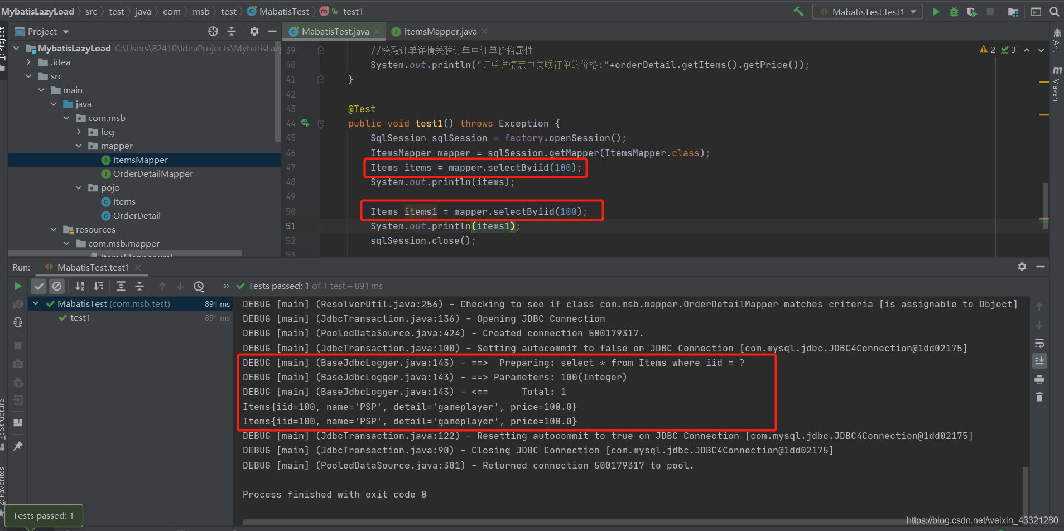The image size is (1064, 531).
Task: Toggle scroll to end of console
Action: pyautogui.click(x=1039, y=361)
